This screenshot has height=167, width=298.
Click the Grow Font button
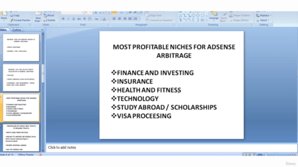click(95, 13)
